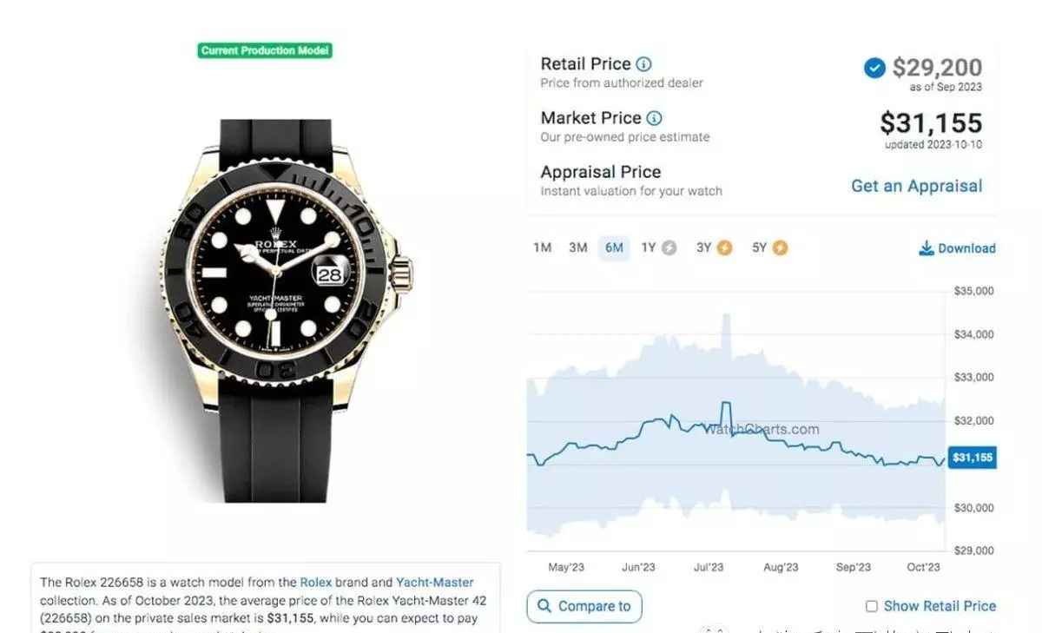1042x633 pixels.
Task: Click the Download arrow icon
Action: [927, 248]
